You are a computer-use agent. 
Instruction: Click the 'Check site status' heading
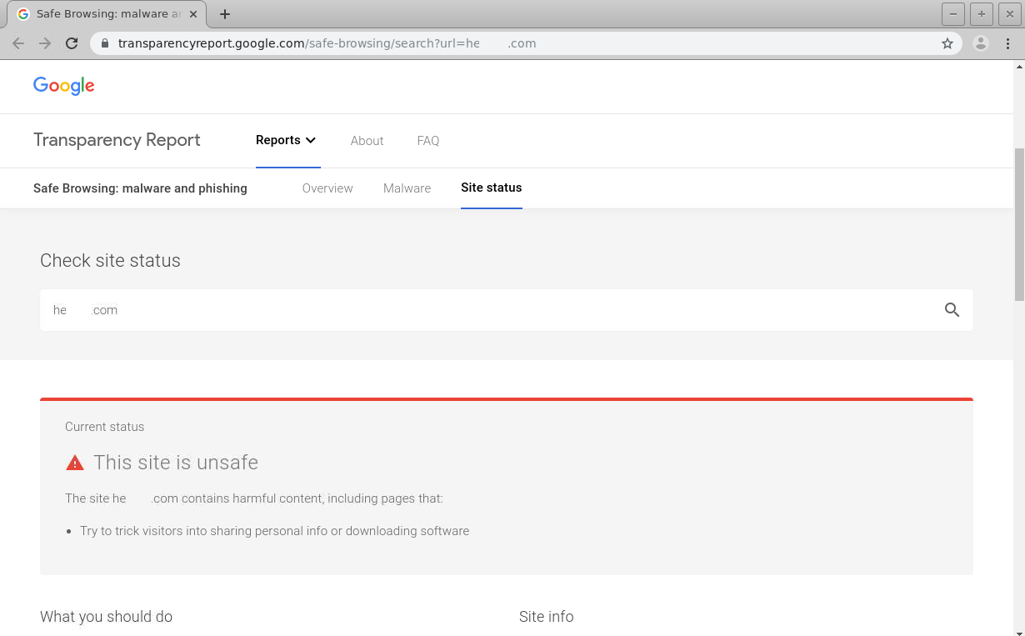110,261
